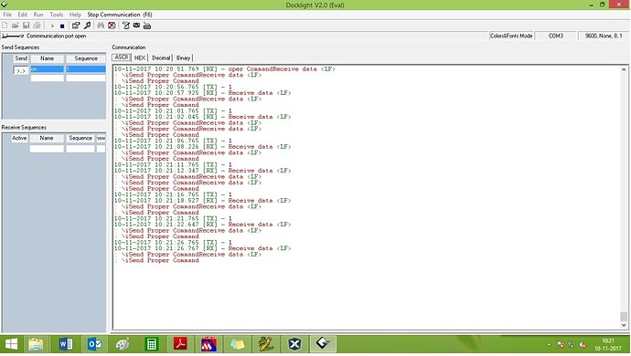Open the Run menu
This screenshot has height=356, width=631.
click(38, 15)
